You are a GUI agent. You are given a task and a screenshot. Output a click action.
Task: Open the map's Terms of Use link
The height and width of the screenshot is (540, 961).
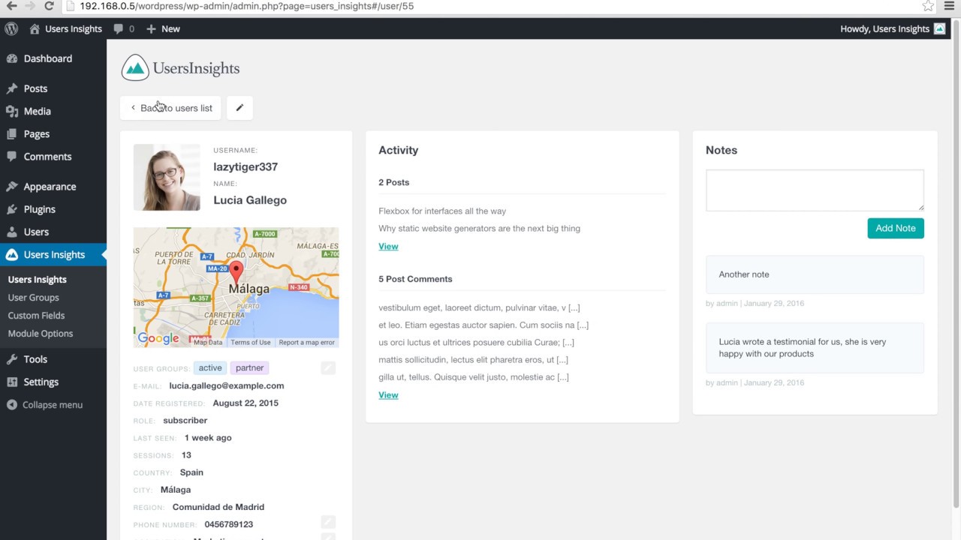point(251,342)
